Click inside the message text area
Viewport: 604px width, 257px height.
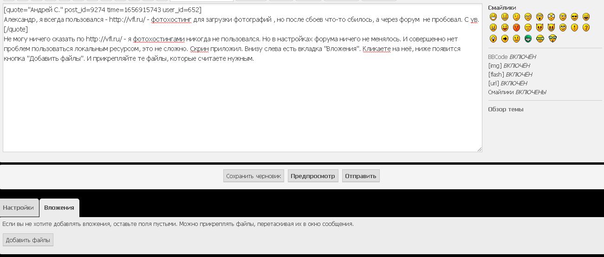pos(241,107)
